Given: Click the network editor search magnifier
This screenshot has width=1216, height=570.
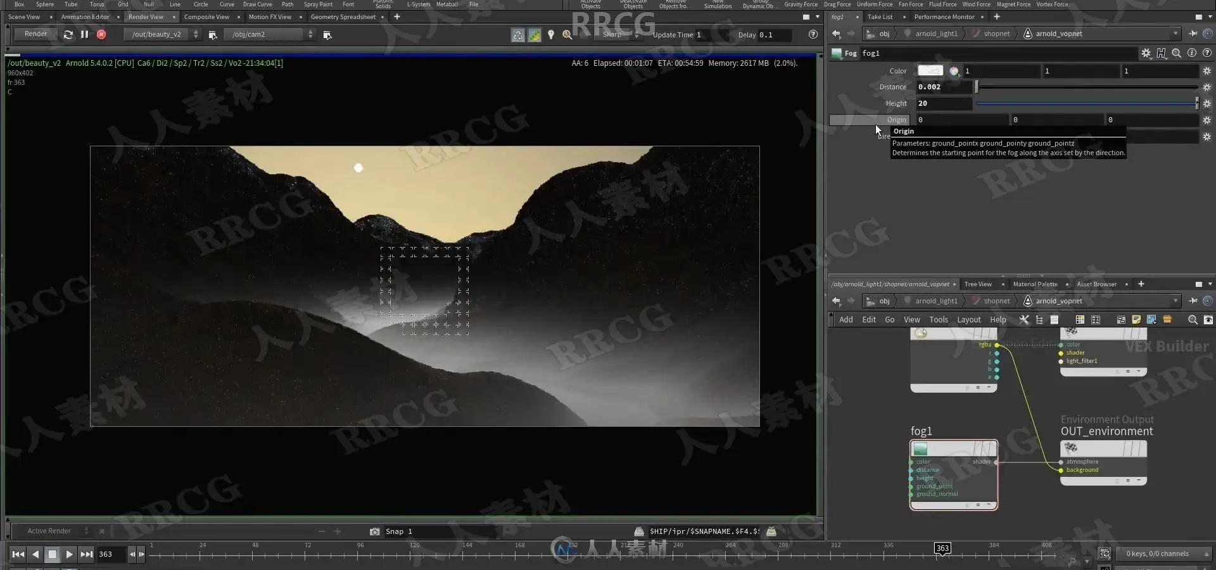Looking at the screenshot, I should click(1193, 320).
